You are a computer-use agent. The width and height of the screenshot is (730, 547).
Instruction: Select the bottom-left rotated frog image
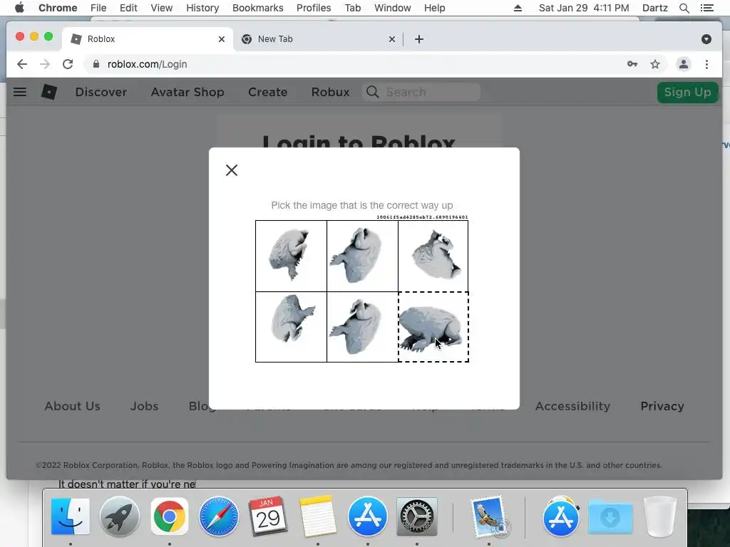tap(291, 327)
